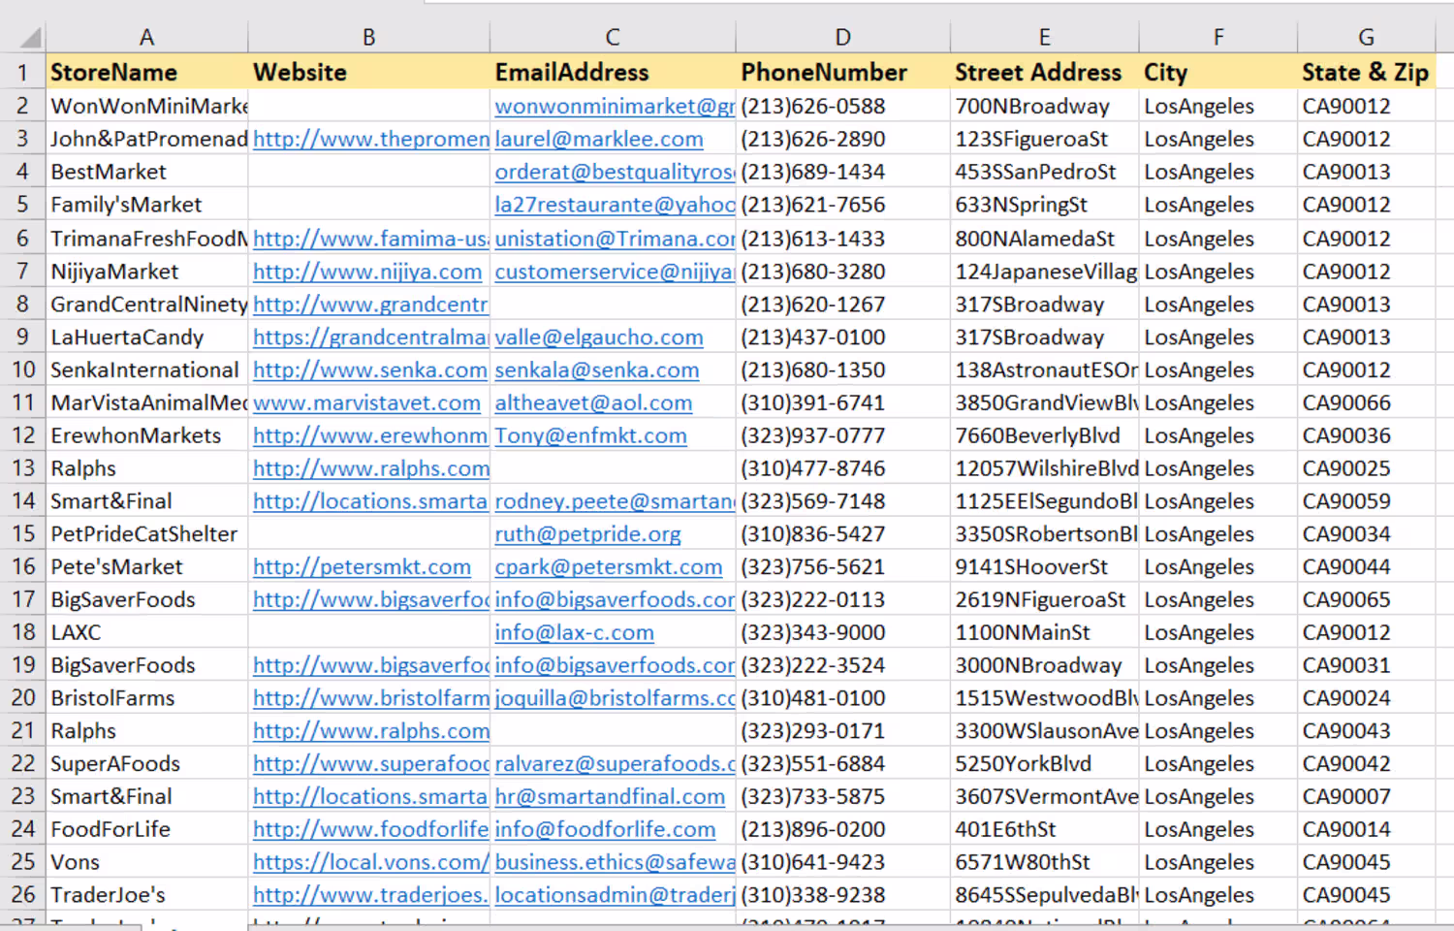Select row 13 header
Screen dimensions: 1454x931
coord(22,468)
